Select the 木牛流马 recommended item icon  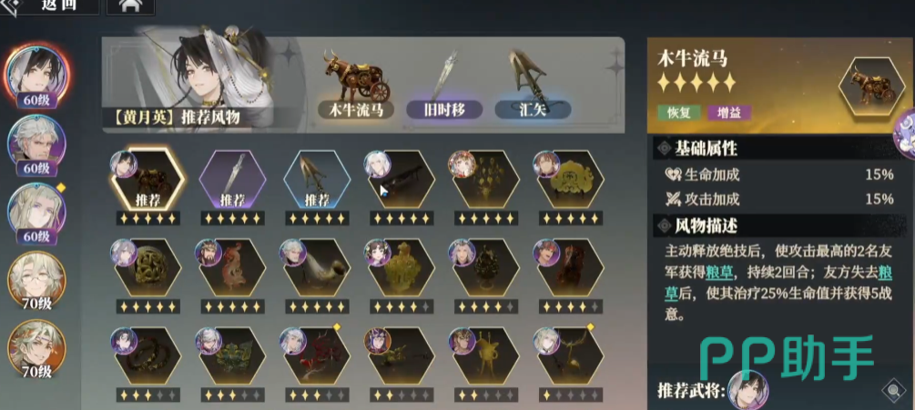pyautogui.click(x=356, y=75)
